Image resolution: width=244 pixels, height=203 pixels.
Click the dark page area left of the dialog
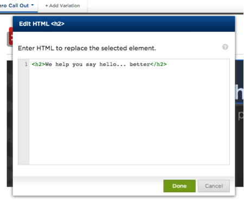click(x=10, y=123)
